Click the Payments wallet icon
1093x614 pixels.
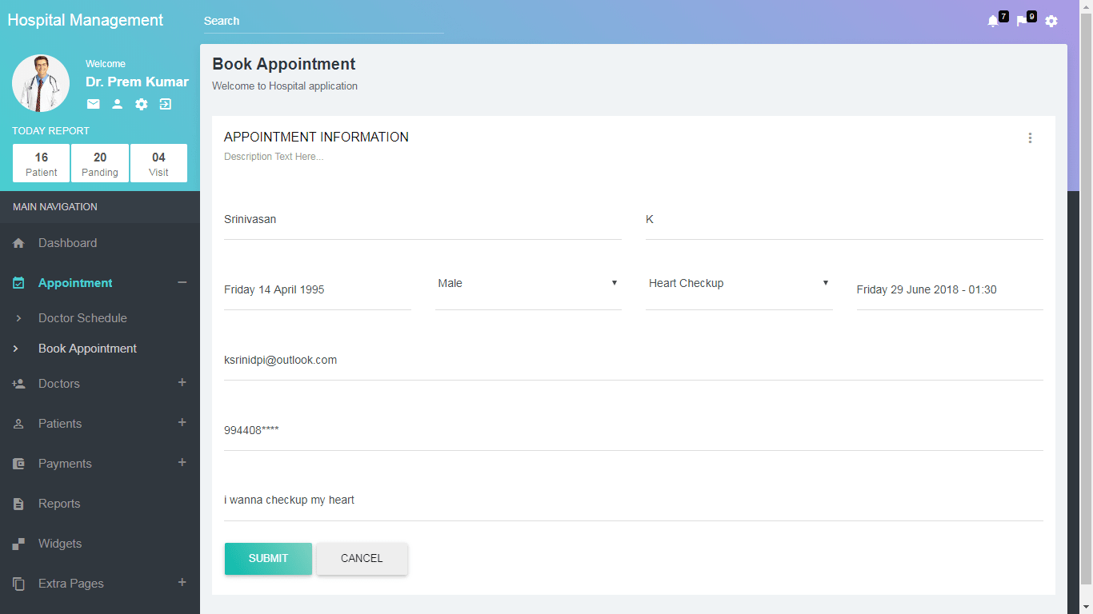(19, 464)
